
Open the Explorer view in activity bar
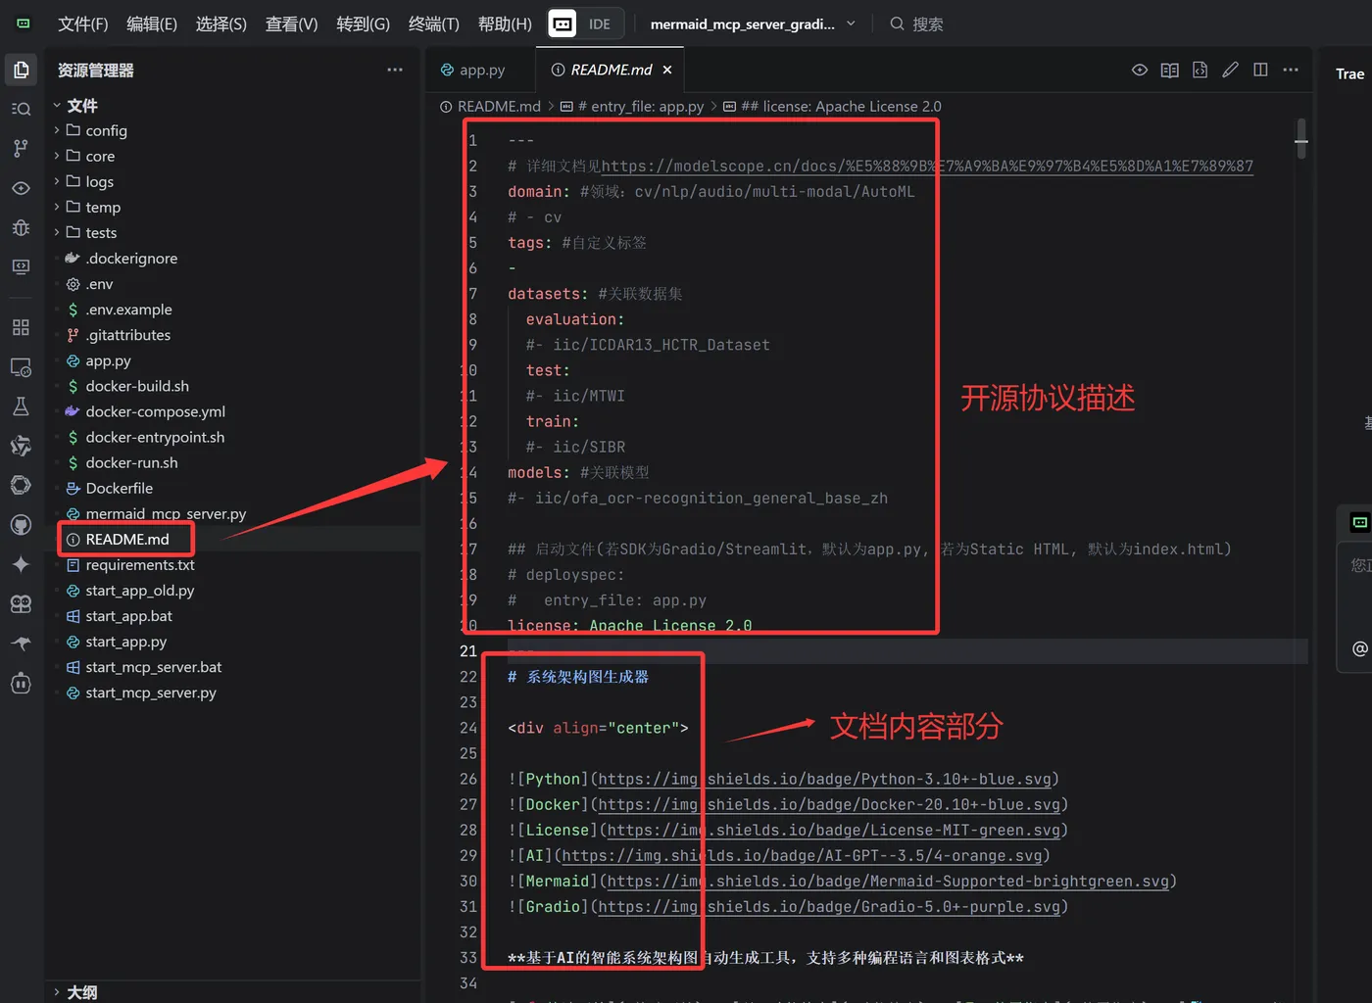tap(21, 70)
